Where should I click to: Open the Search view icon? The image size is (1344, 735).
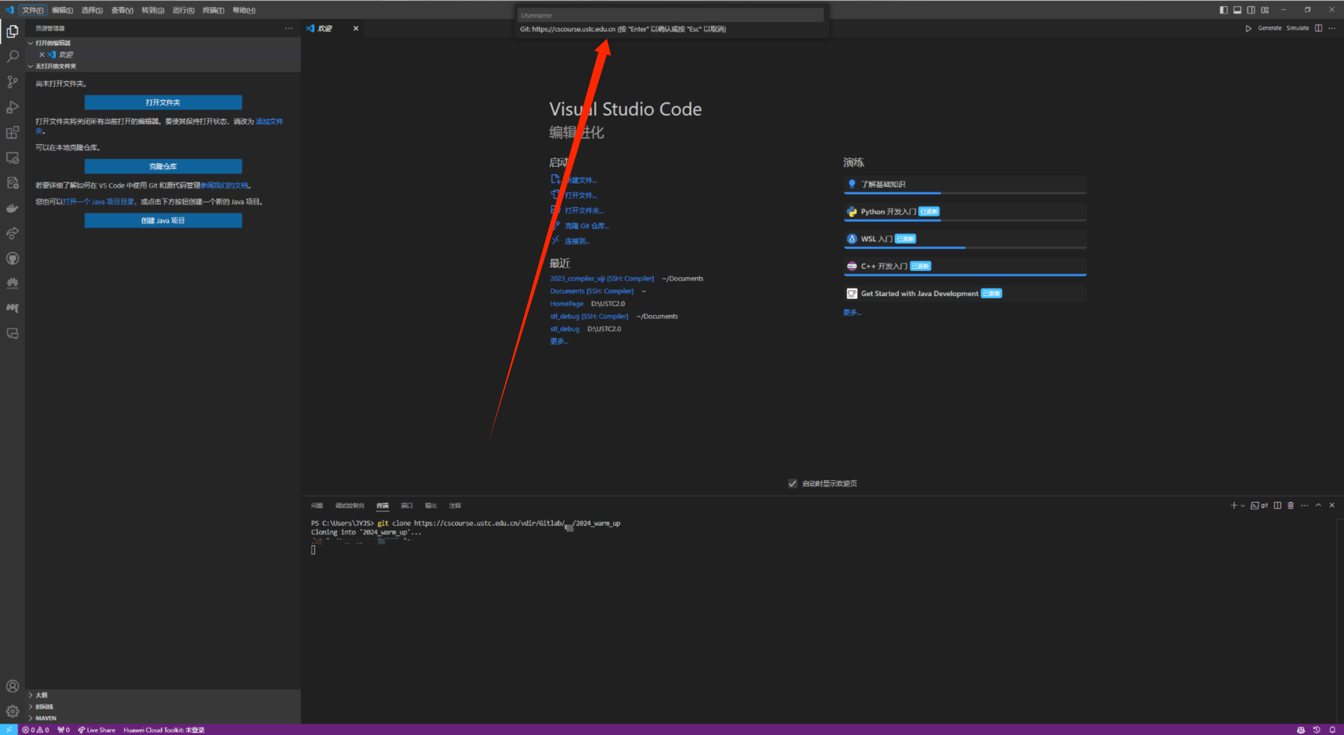coord(13,56)
